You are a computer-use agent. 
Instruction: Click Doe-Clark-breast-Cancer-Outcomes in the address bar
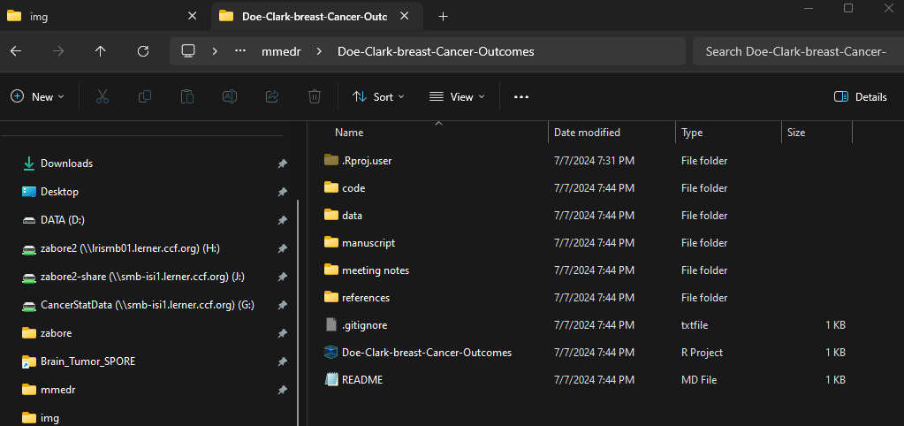coord(436,51)
